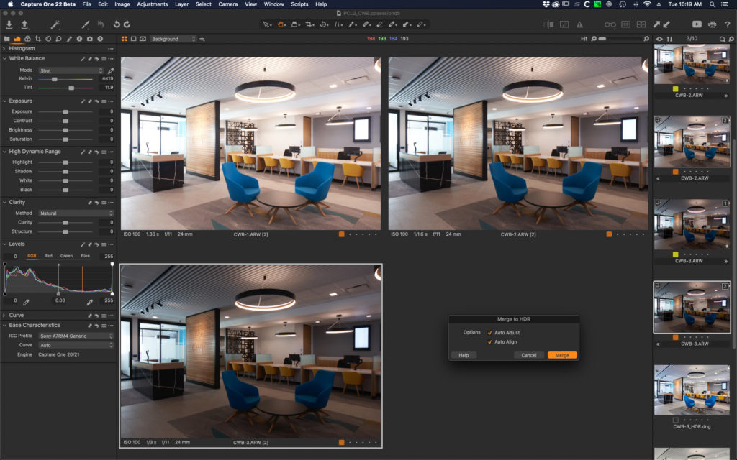Open the Layer menu
This screenshot has width=737, height=460.
tap(181, 4)
